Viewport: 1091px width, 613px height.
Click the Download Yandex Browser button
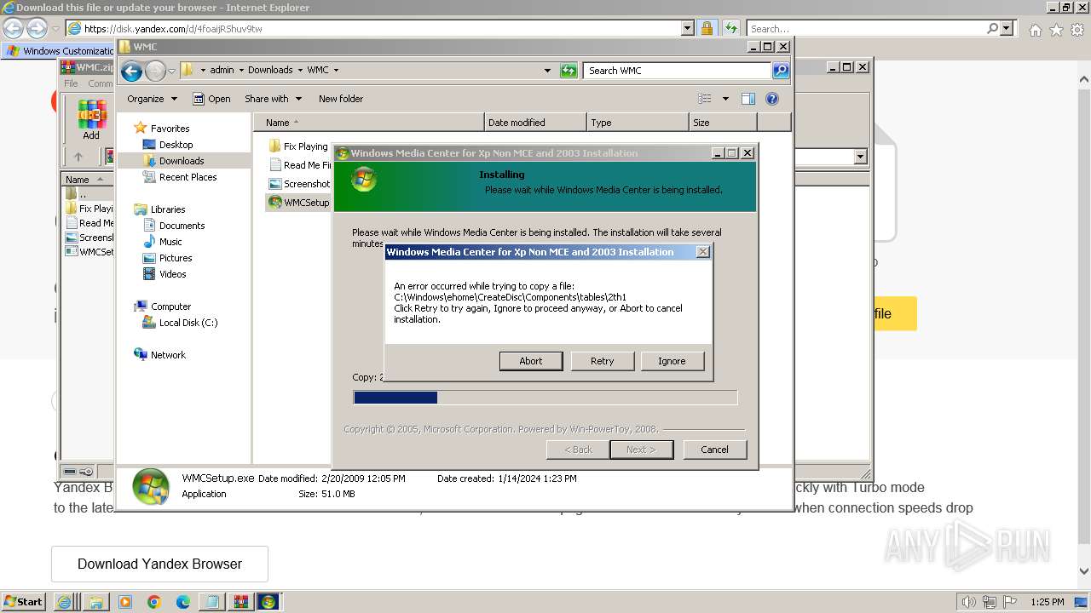[x=159, y=564]
